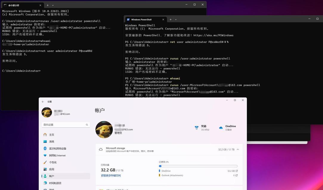Click 获取更多存储空间 link
The width and height of the screenshot is (323, 190).
111,175
